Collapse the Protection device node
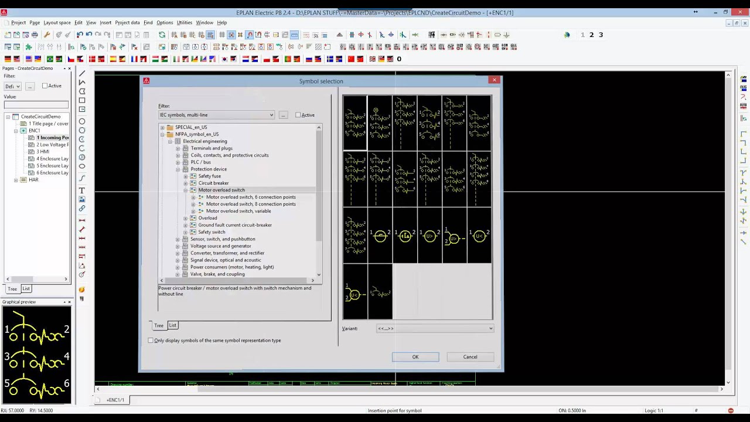The width and height of the screenshot is (750, 422). click(178, 169)
